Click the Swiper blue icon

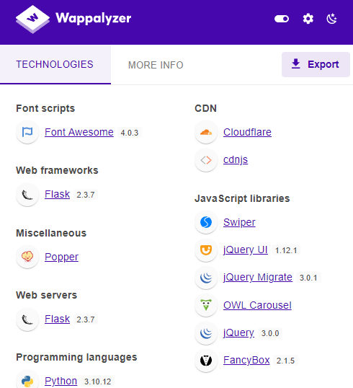206,222
